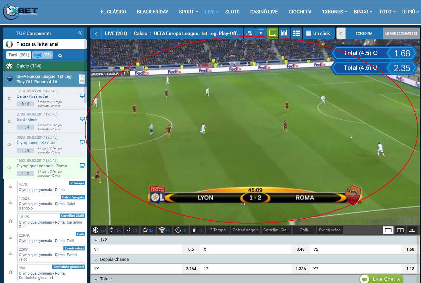Click the 1XBET logo

[x=20, y=11]
